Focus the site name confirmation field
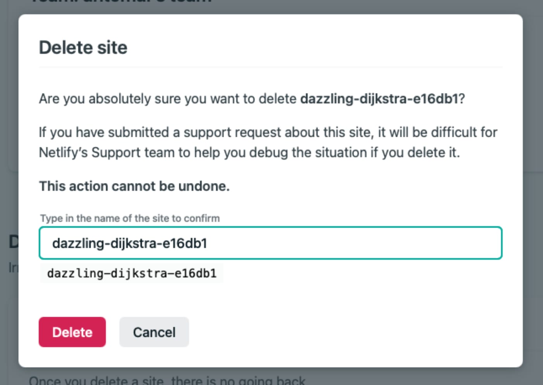This screenshot has height=385, width=543. (349, 243)
